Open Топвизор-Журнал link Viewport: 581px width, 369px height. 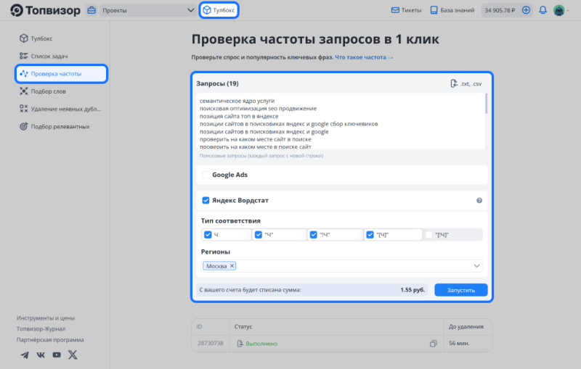(x=41, y=328)
